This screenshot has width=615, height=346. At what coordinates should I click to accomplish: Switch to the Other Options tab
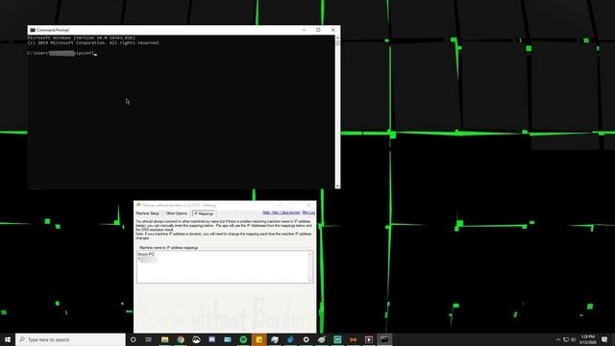[177, 213]
